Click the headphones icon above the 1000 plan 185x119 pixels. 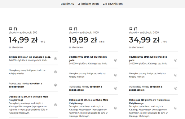76,29
